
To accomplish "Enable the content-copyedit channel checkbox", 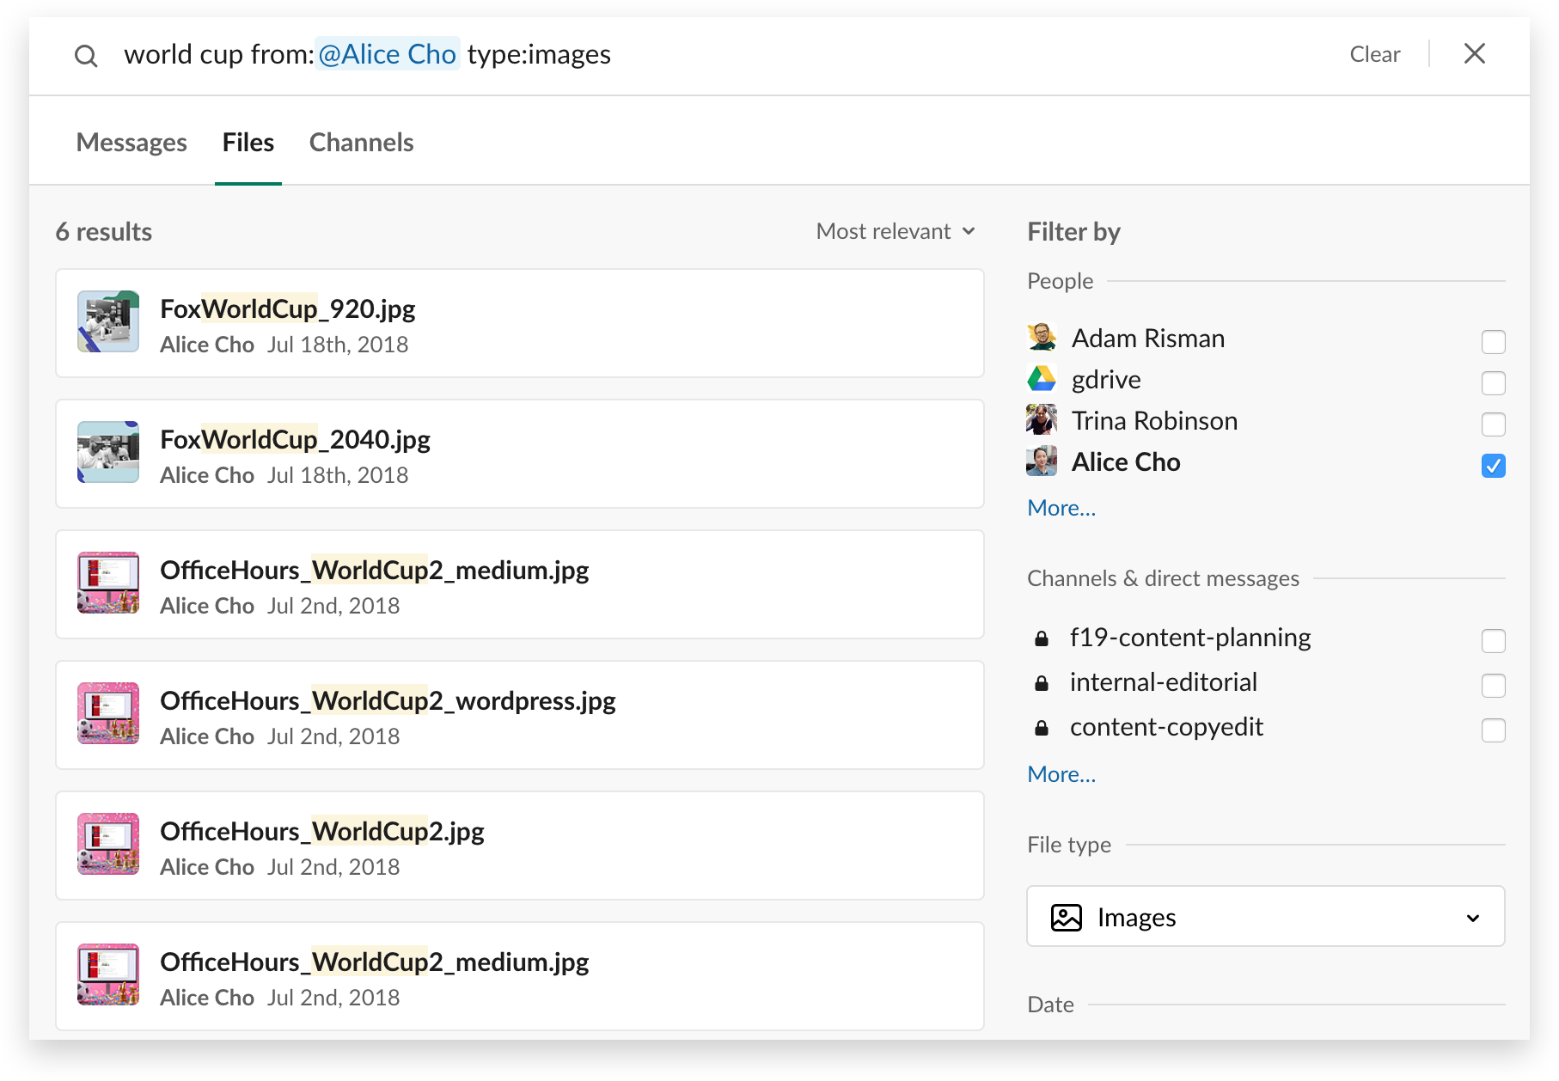I will [1493, 730].
